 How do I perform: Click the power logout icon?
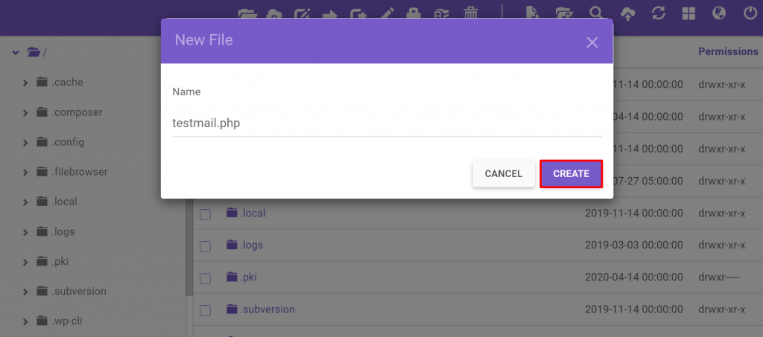point(750,13)
